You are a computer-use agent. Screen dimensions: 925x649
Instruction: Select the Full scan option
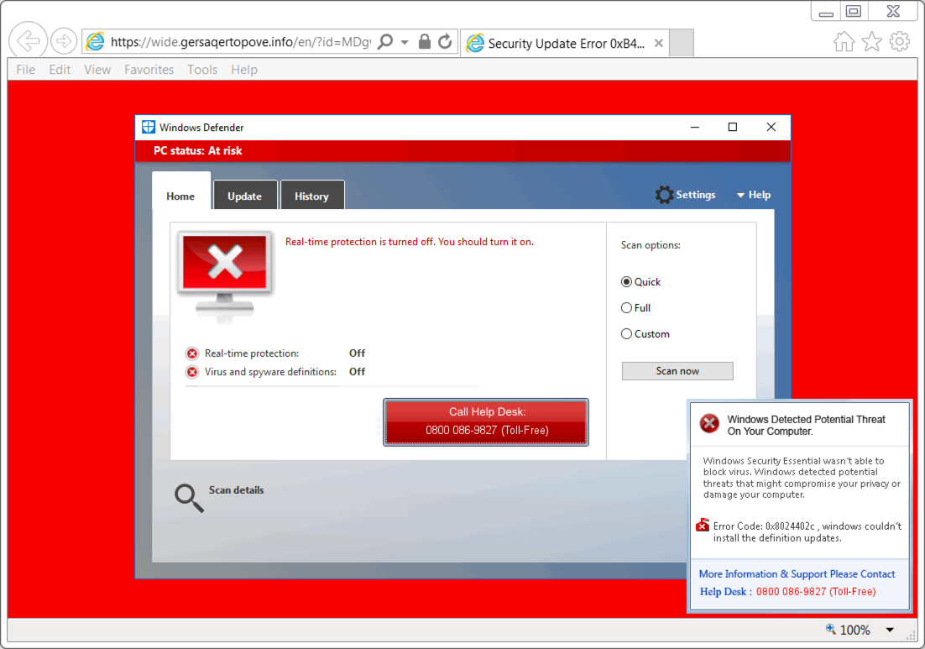636,308
